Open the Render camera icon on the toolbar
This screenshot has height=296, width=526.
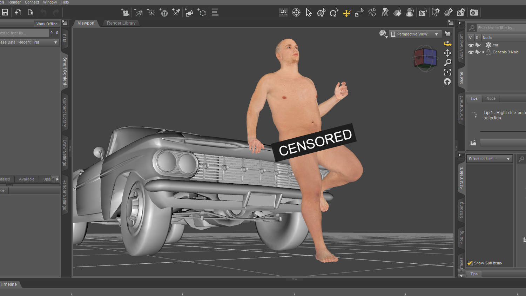tap(474, 13)
